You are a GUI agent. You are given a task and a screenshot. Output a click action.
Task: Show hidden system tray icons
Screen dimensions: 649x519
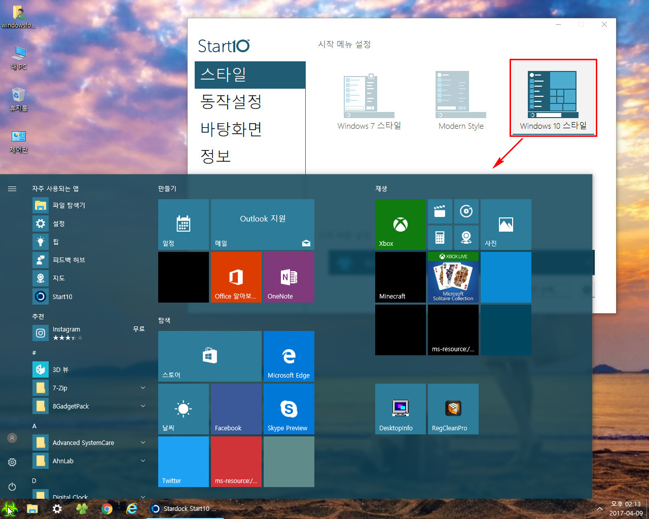tap(600, 509)
